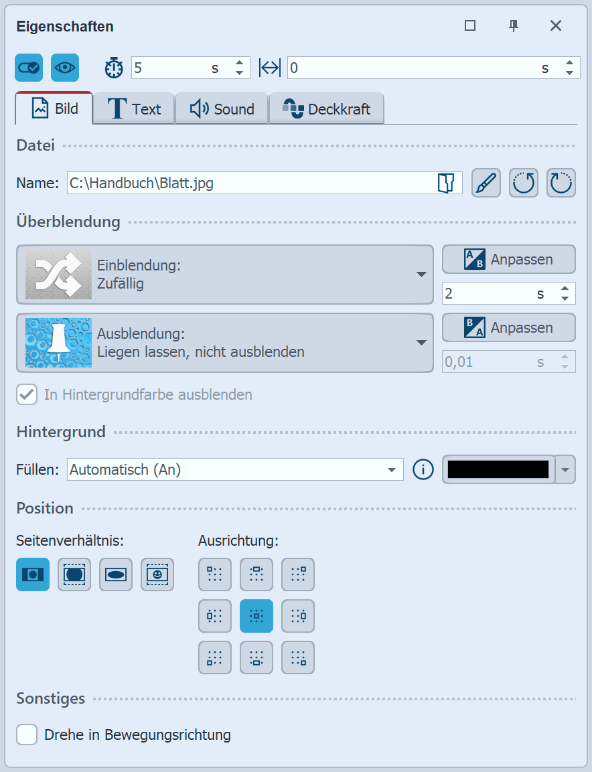The width and height of the screenshot is (592, 772).
Task: Click Anpassen for the Ausblendung effect
Action: tap(508, 327)
